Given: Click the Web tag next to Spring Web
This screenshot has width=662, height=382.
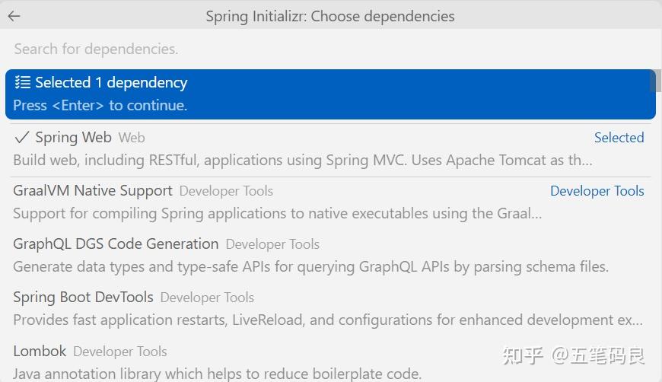Looking at the screenshot, I should (x=132, y=138).
